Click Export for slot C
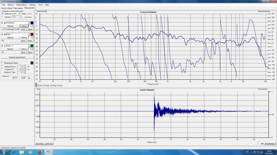Screen dimensions: 277x155 point(30,52)
